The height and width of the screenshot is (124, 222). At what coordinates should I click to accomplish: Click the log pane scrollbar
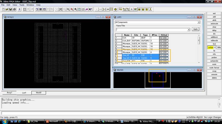[219, 103]
